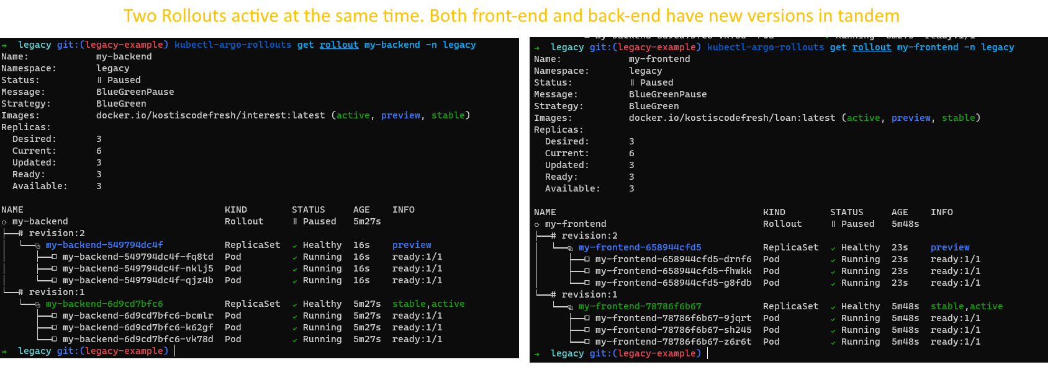Image resolution: width=1058 pixels, height=375 pixels.
Task: Click the stable,active label on the my-backend-6d9cd7bfc6 row
Action: pyautogui.click(x=428, y=304)
